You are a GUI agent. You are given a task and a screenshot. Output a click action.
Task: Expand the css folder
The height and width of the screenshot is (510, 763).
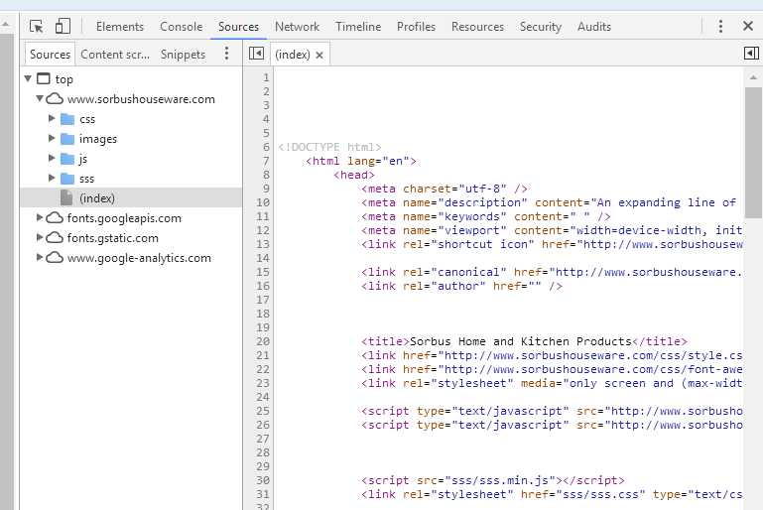pos(52,118)
